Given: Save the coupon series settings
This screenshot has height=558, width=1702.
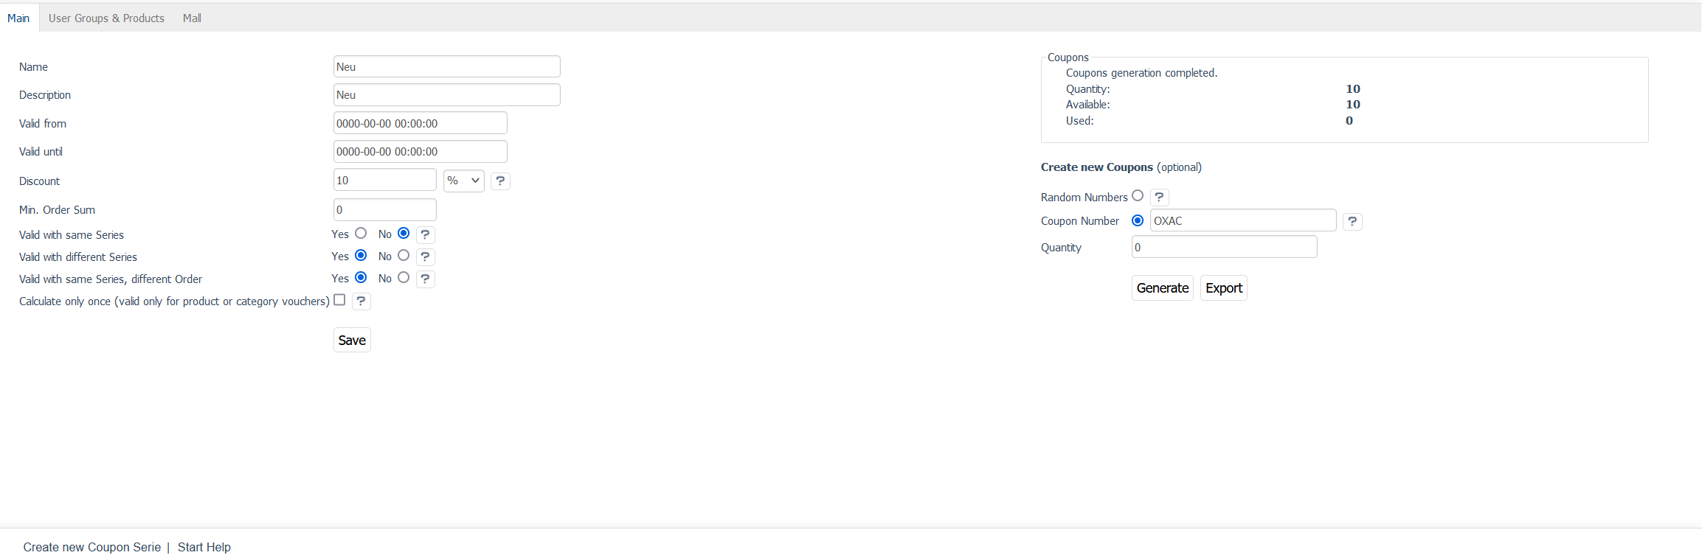Looking at the screenshot, I should [352, 340].
